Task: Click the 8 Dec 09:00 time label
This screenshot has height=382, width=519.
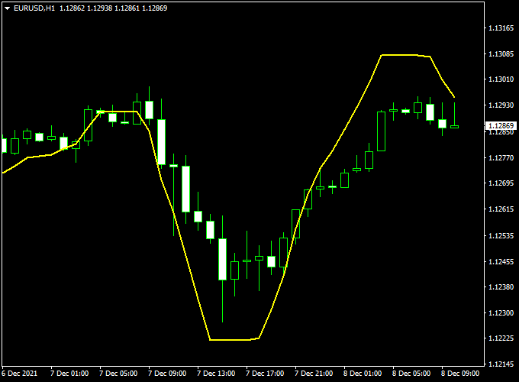Action: click(460, 374)
